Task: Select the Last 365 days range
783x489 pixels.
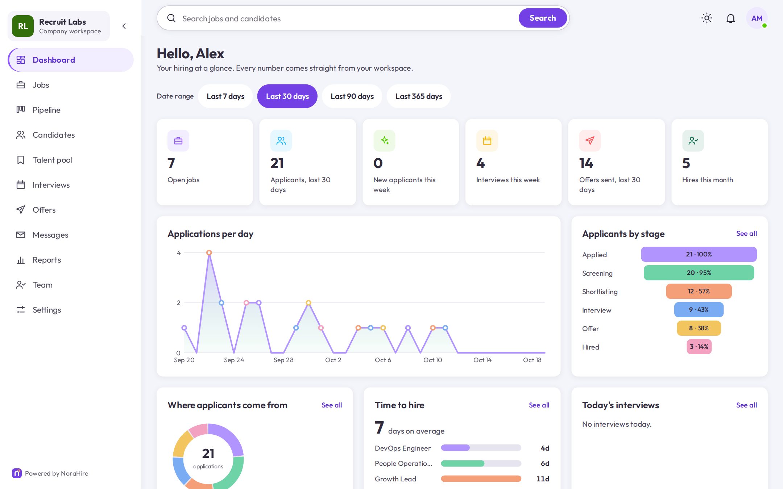Action: [419, 96]
